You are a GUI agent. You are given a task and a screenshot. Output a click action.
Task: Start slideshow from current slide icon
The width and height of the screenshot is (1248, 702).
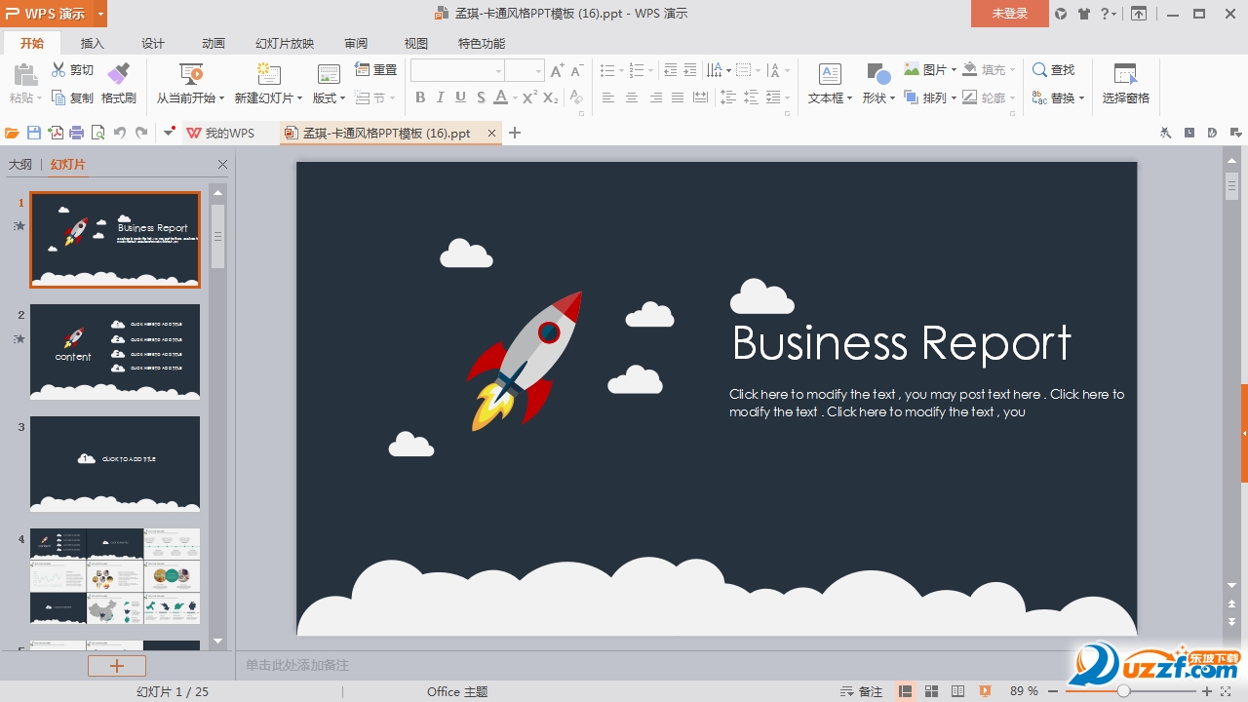[191, 74]
